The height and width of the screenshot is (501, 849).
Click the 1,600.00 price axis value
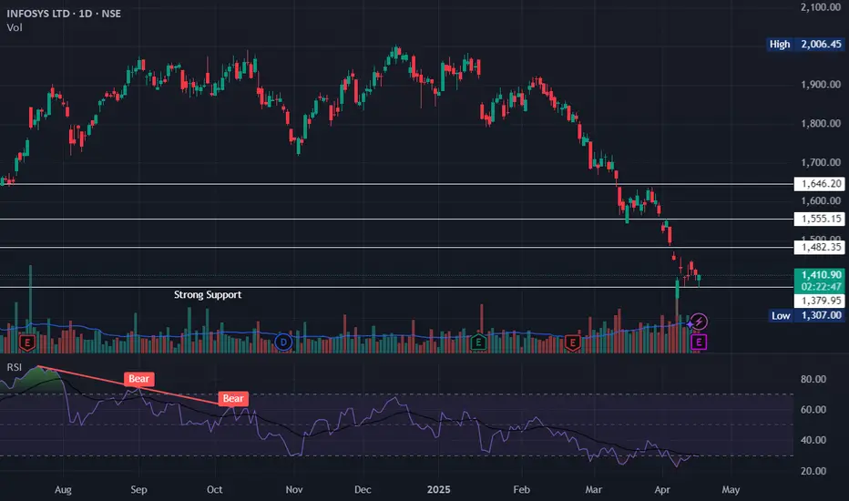click(x=821, y=201)
